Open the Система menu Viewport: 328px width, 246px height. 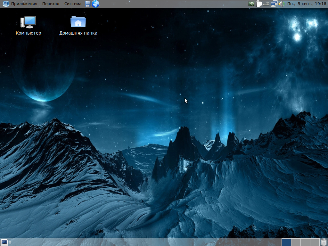[x=73, y=4]
